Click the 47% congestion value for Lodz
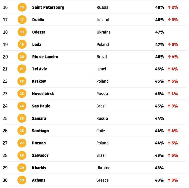The image size is (189, 188). [160, 45]
